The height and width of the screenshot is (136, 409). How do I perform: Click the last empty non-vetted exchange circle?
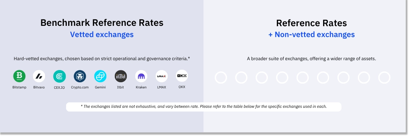click(x=384, y=78)
